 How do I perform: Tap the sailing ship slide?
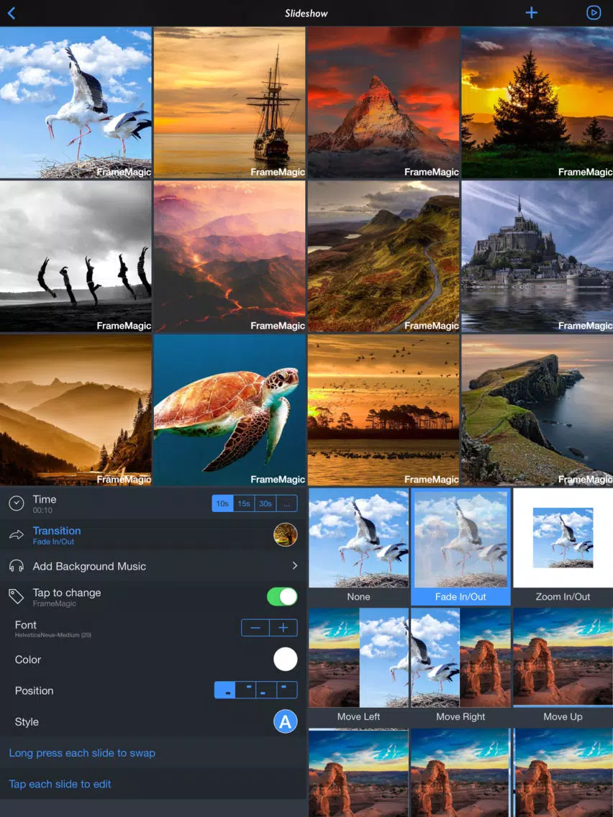point(230,103)
